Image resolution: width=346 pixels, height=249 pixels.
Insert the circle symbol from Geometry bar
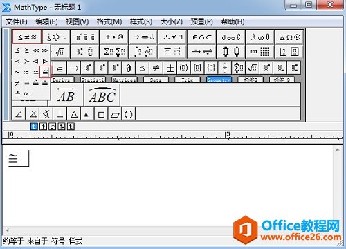129,114
